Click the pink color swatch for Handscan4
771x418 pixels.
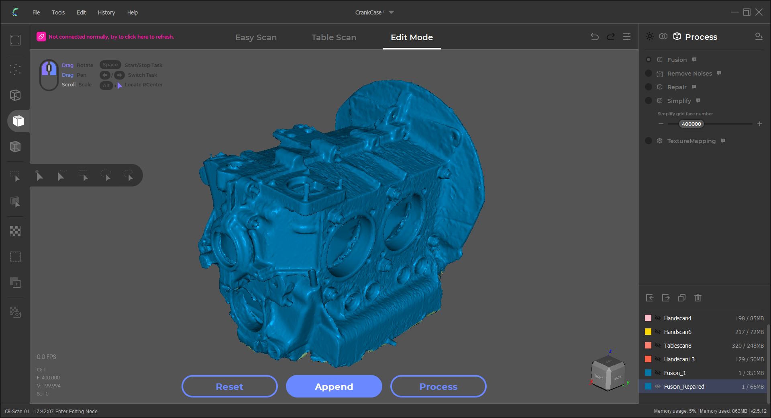click(648, 318)
